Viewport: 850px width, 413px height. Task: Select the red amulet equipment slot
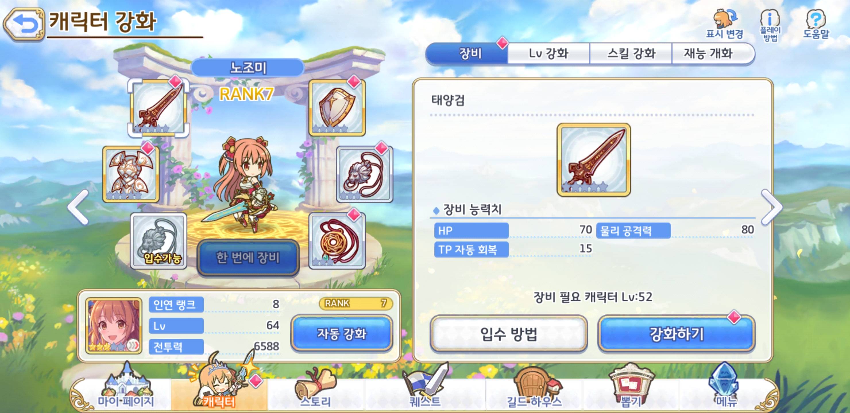click(x=337, y=241)
